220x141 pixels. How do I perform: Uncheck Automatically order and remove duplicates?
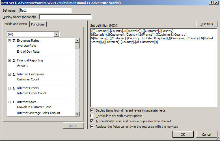[x=92, y=121]
